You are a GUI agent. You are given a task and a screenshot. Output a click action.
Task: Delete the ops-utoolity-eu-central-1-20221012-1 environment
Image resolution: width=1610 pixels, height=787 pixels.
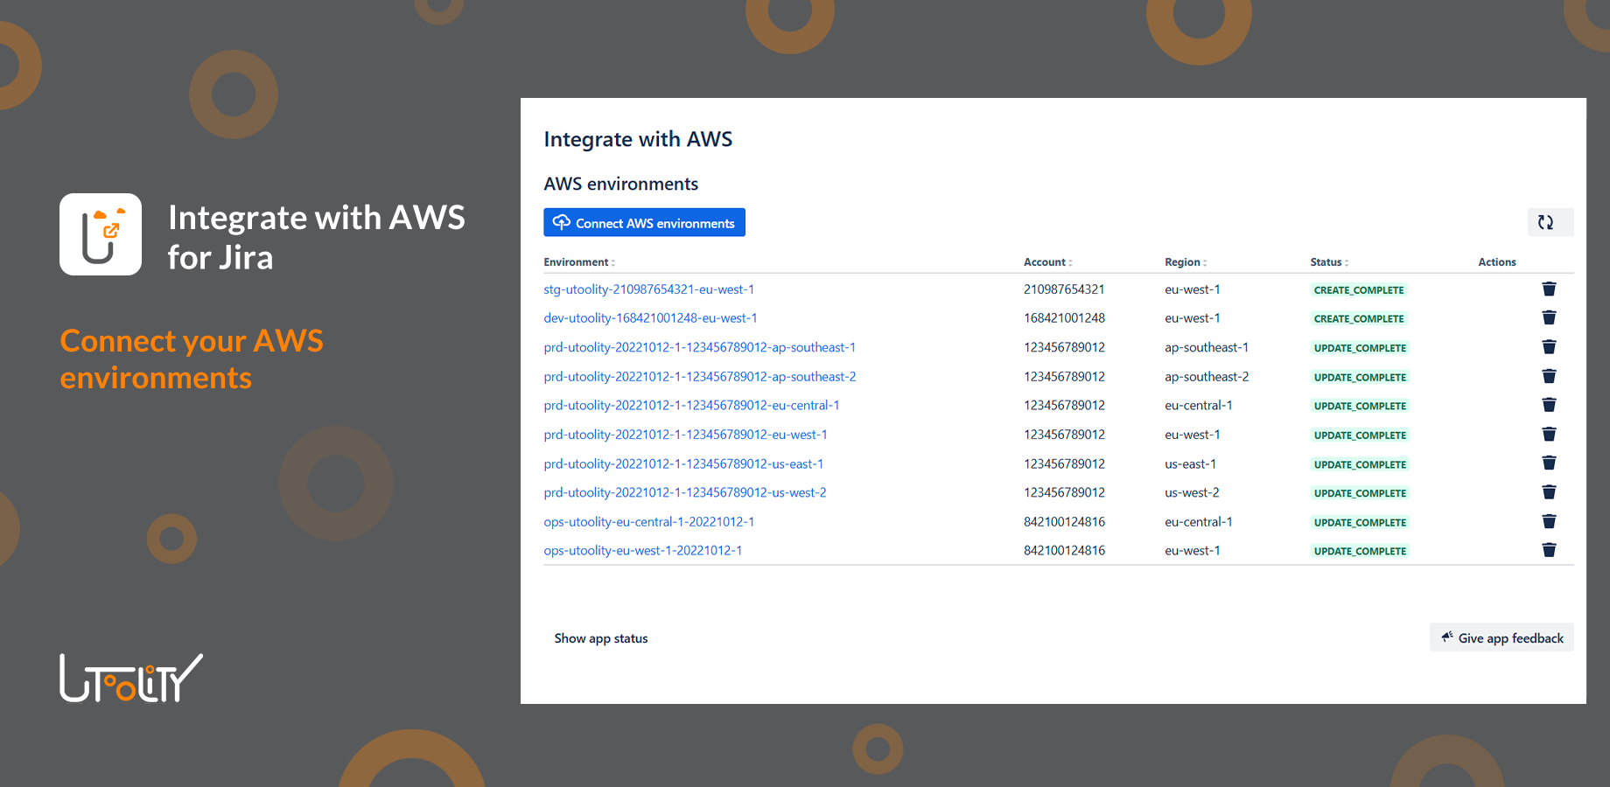point(1549,521)
